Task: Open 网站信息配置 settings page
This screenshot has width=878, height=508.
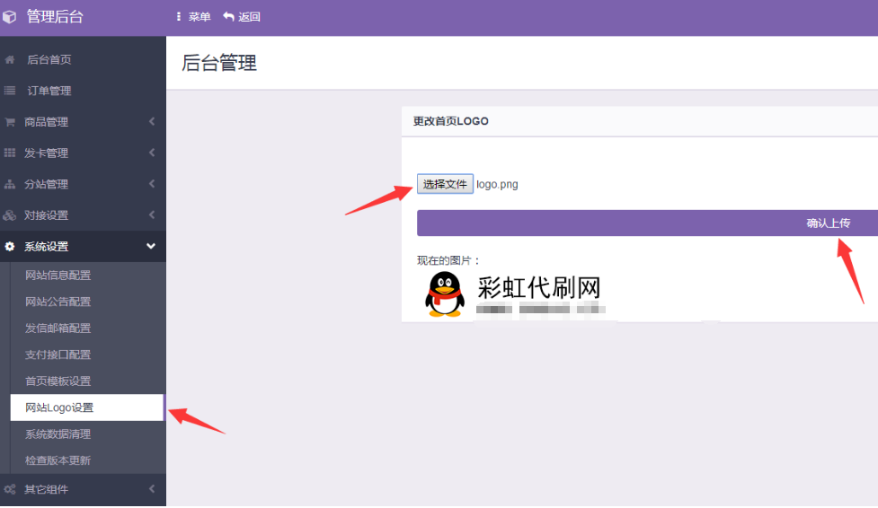Action: pos(58,276)
